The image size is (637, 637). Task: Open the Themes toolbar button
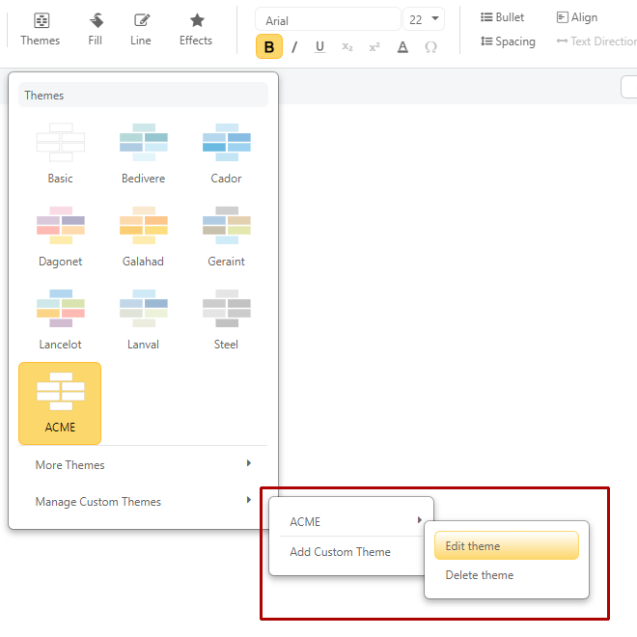pos(40,29)
